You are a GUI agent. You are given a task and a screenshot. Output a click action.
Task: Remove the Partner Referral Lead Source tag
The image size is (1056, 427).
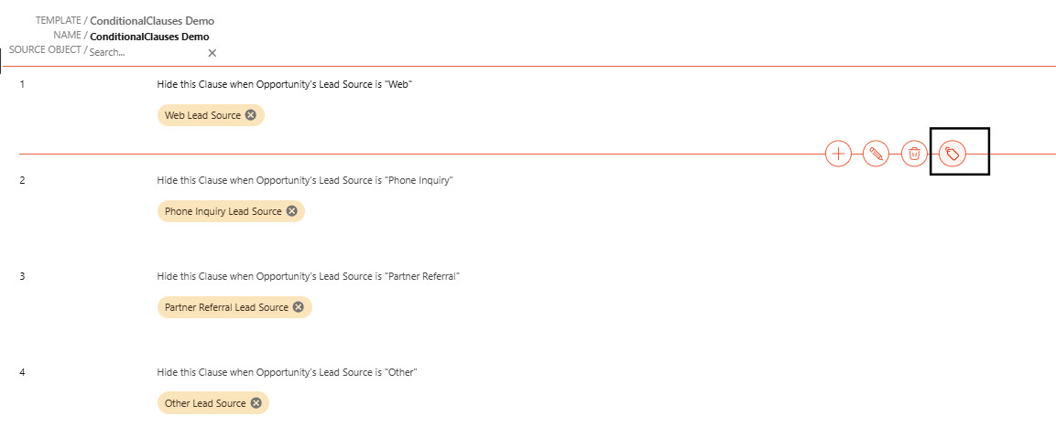[299, 307]
